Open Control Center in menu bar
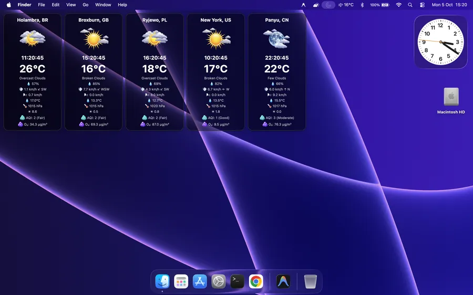 coord(422,5)
